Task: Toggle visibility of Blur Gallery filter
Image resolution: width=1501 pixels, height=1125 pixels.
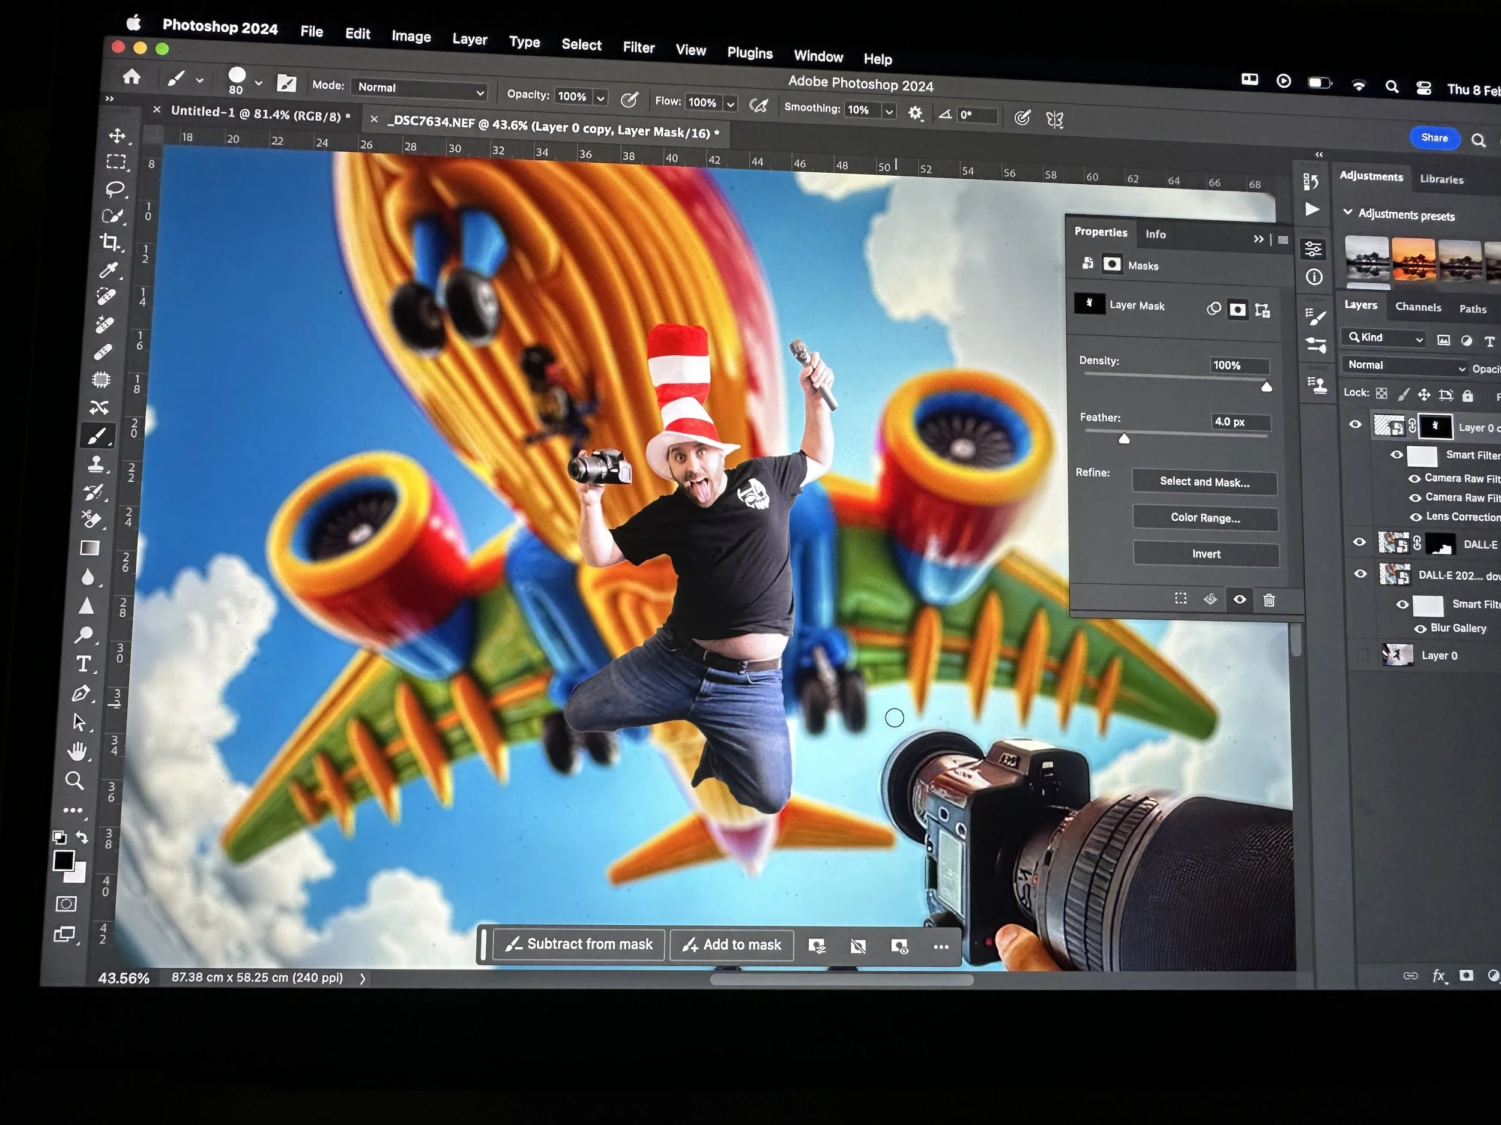Action: coord(1419,629)
